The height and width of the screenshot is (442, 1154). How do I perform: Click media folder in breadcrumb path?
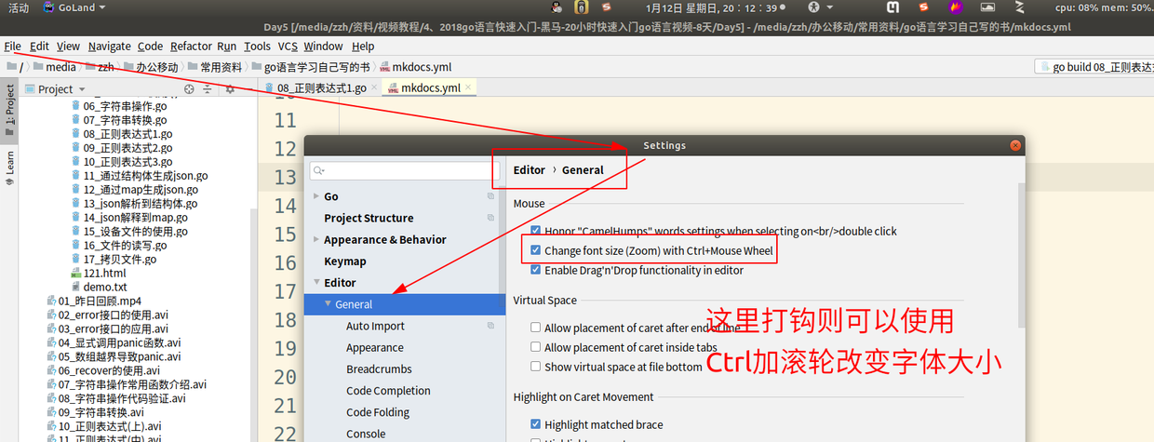[60, 67]
